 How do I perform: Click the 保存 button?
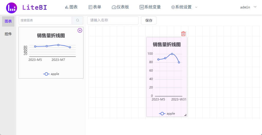click(149, 20)
